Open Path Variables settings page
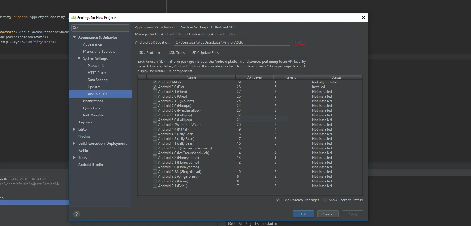471x226 pixels. click(x=94, y=115)
